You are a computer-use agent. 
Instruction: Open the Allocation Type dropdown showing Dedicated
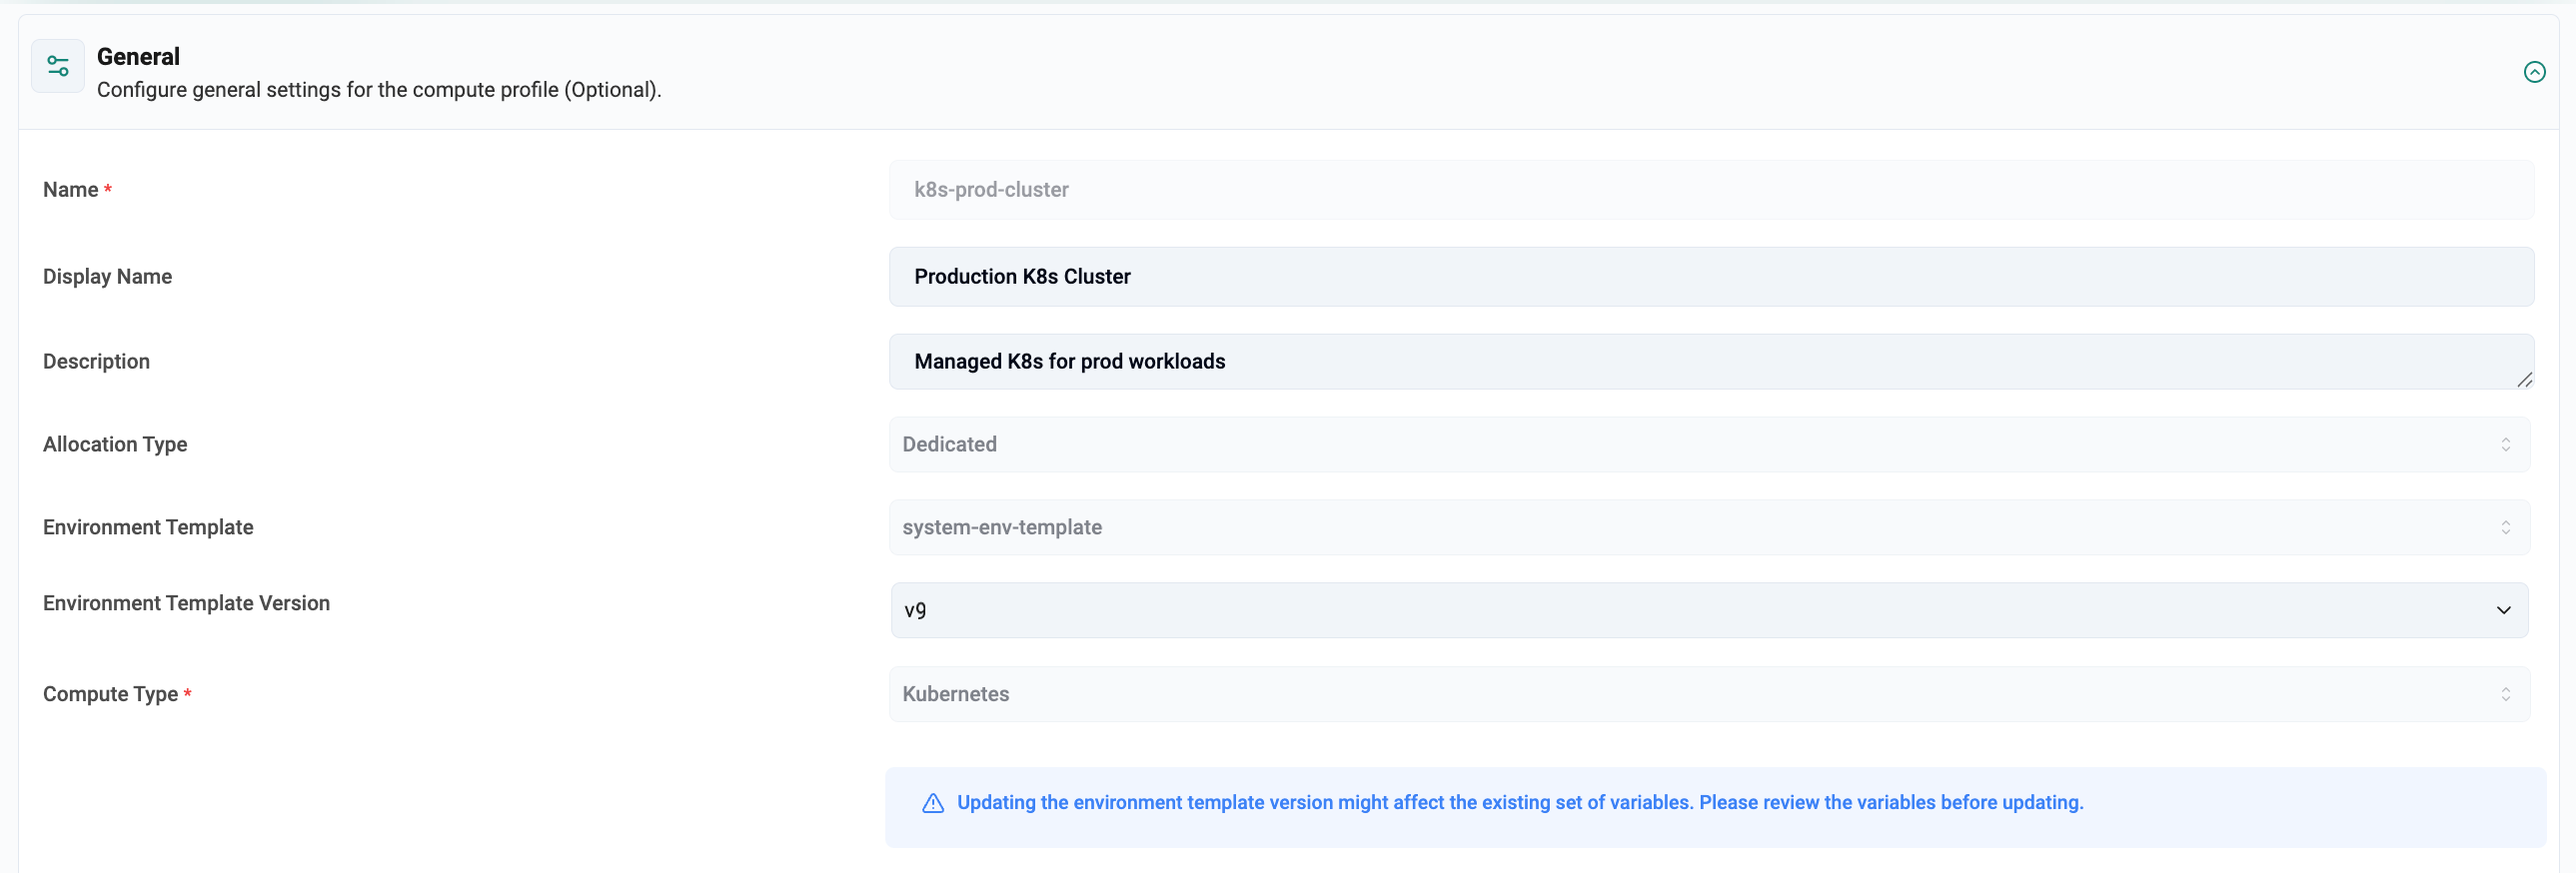(x=1700, y=445)
